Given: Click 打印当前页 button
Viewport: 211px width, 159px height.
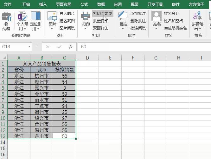Looking at the screenshot, I should pyautogui.click(x=103, y=13).
